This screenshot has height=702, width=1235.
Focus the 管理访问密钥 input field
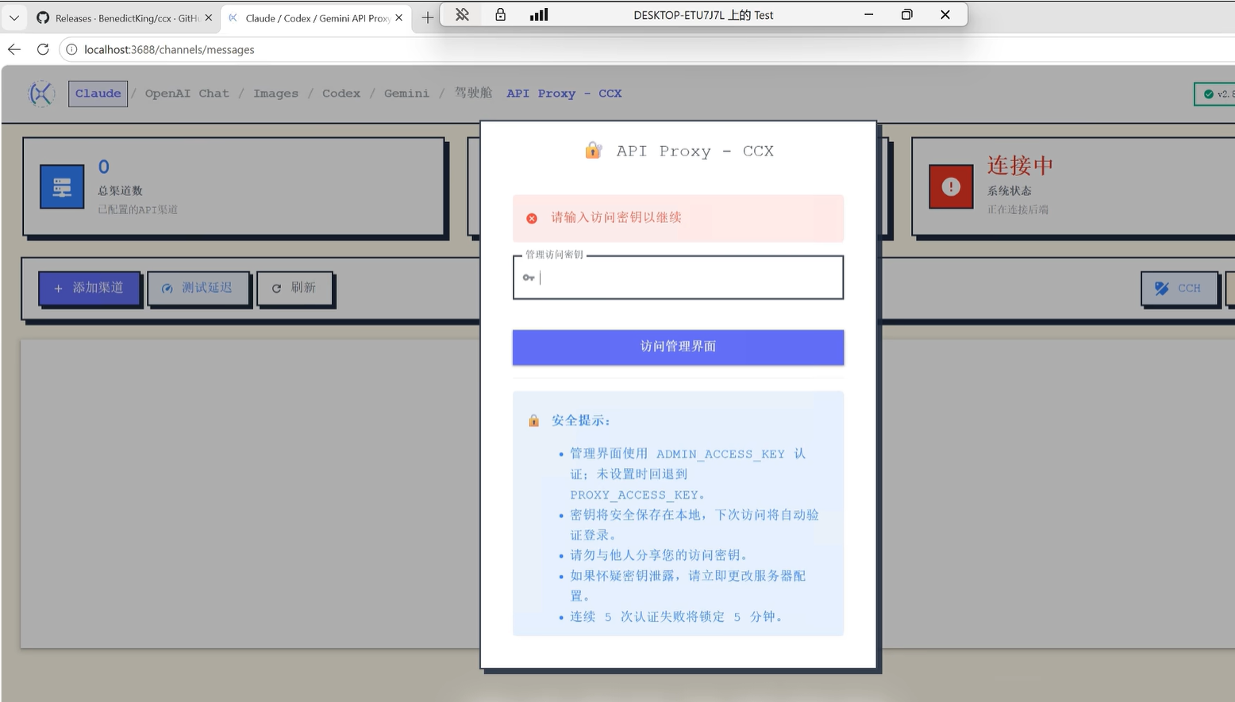[x=678, y=278]
